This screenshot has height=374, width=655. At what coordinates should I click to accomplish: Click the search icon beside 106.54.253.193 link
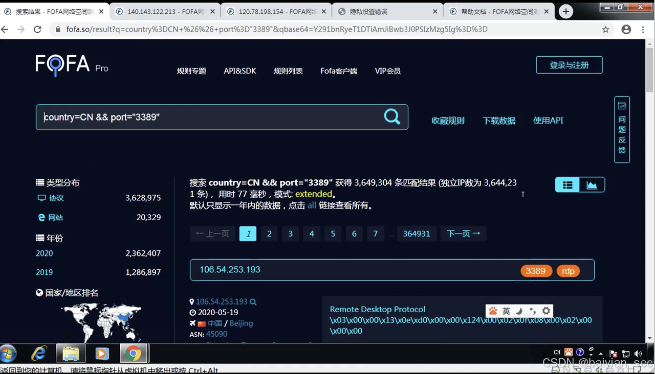pos(253,302)
